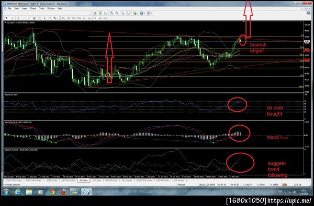Switch chart to candlesticks style
The width and height of the screenshot is (314, 206).
100,13
